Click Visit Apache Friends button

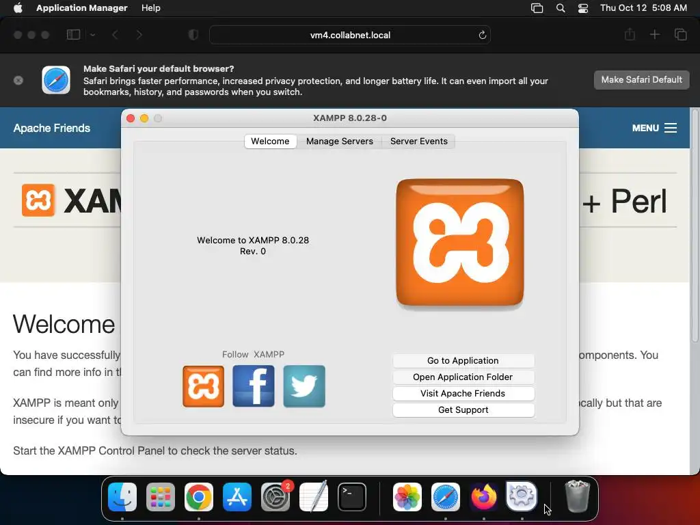tap(463, 394)
